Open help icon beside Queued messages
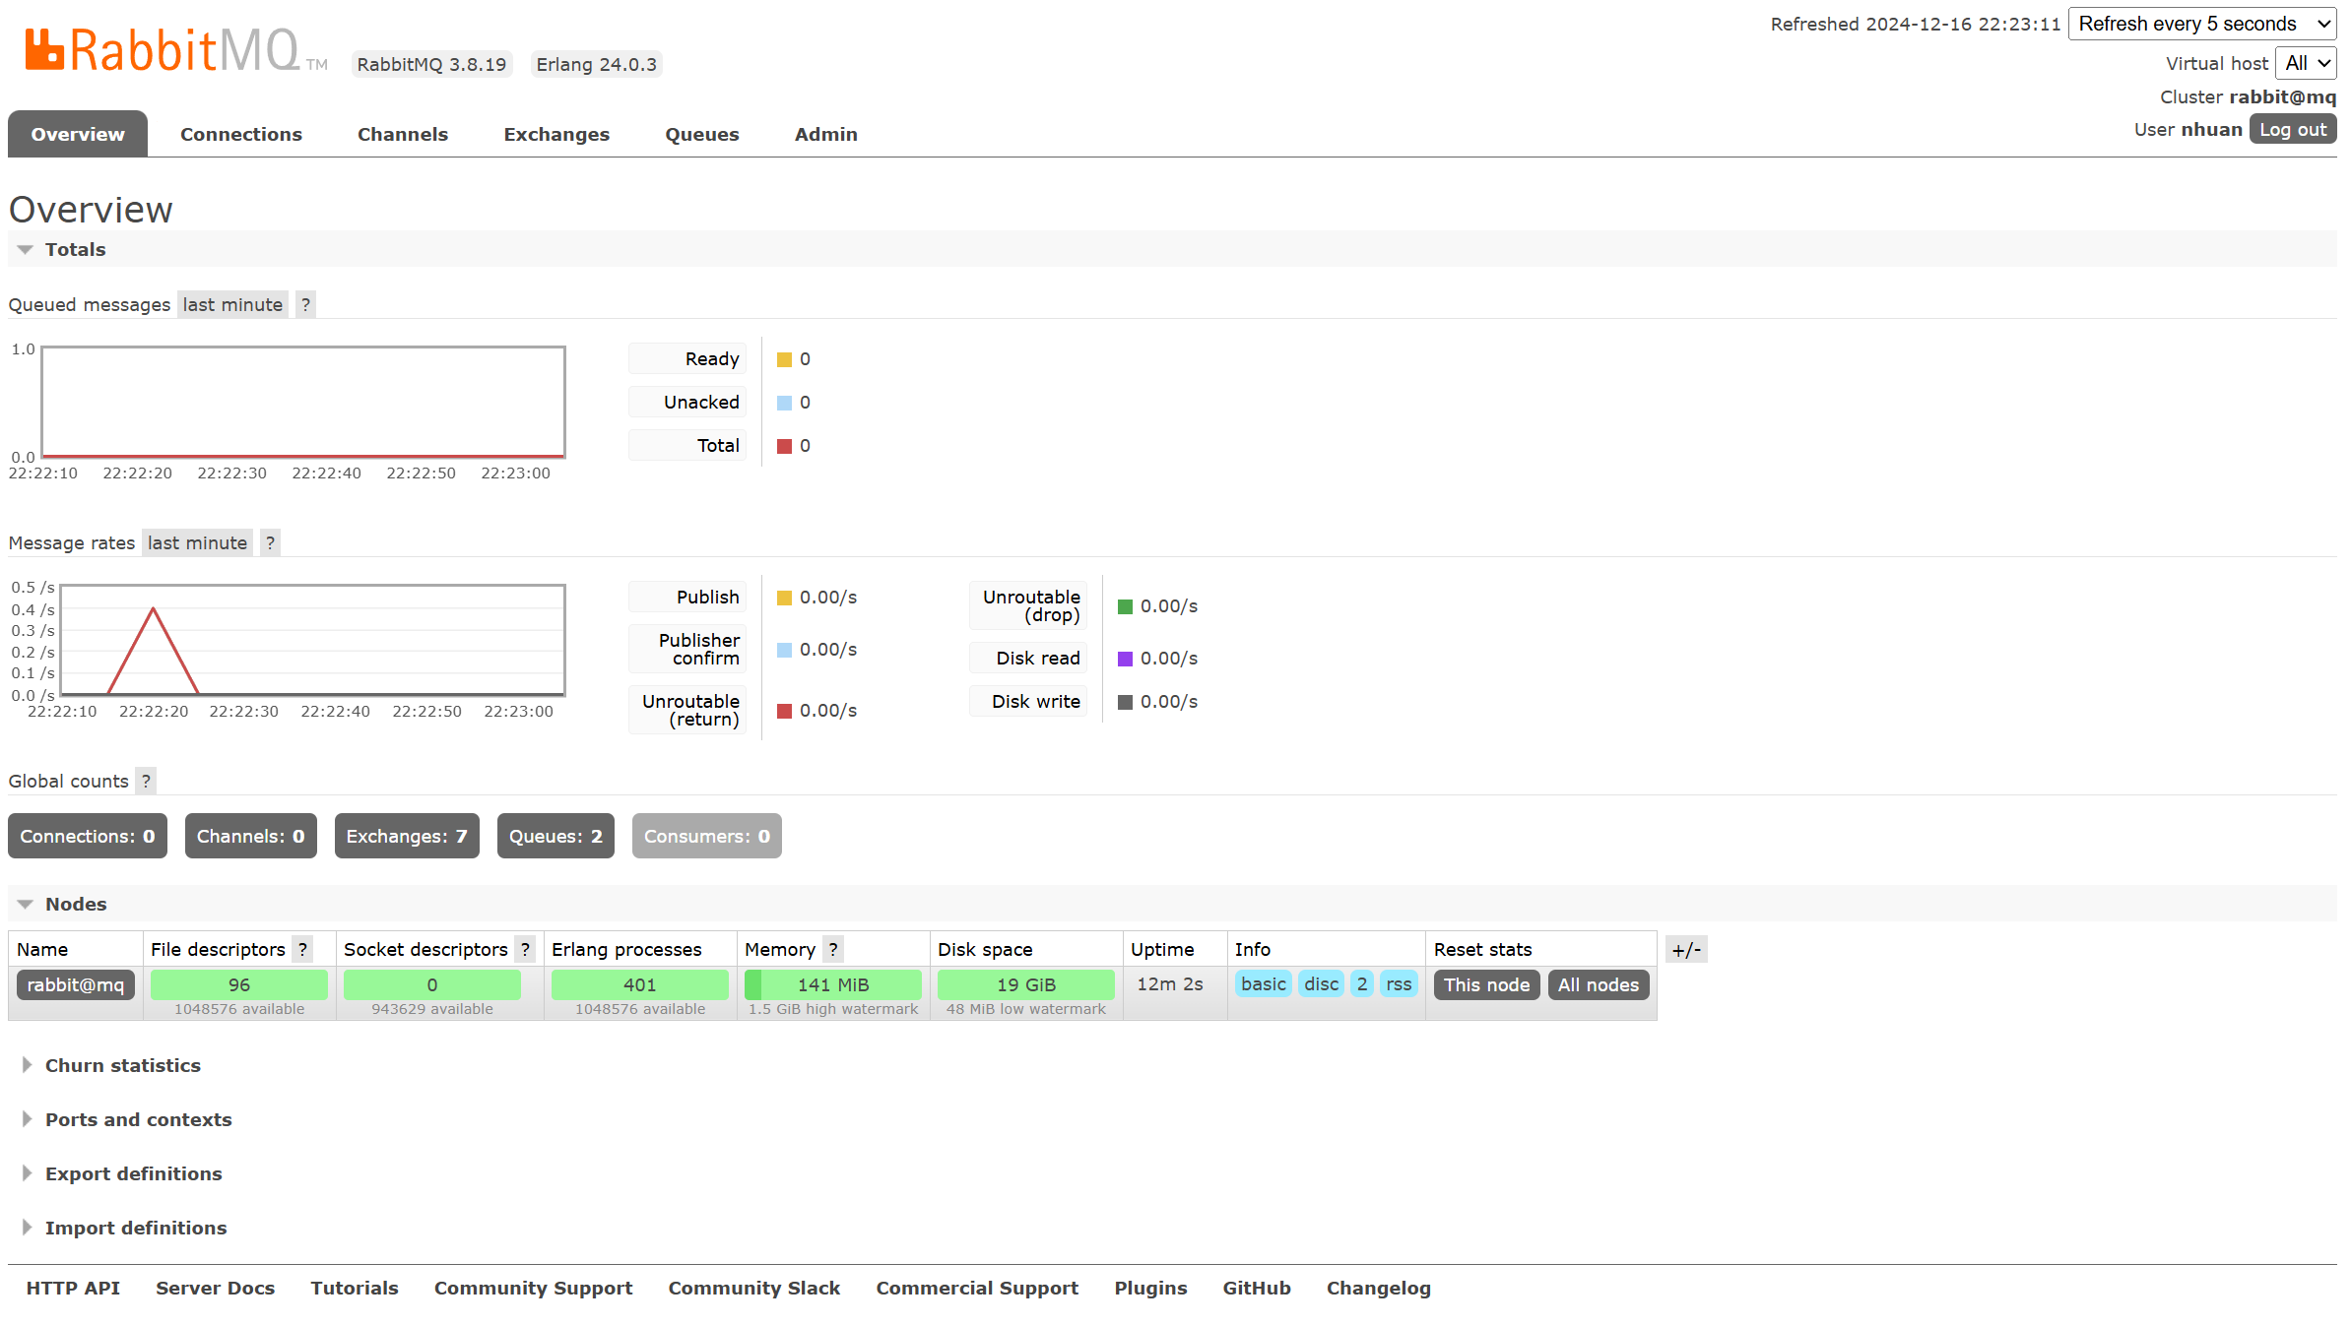 point(305,305)
